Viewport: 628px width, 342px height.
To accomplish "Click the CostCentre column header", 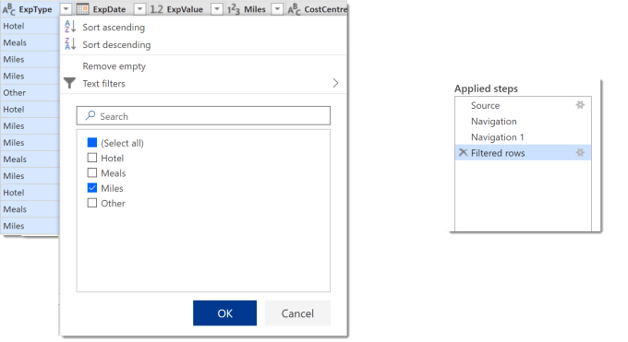I will (317, 9).
